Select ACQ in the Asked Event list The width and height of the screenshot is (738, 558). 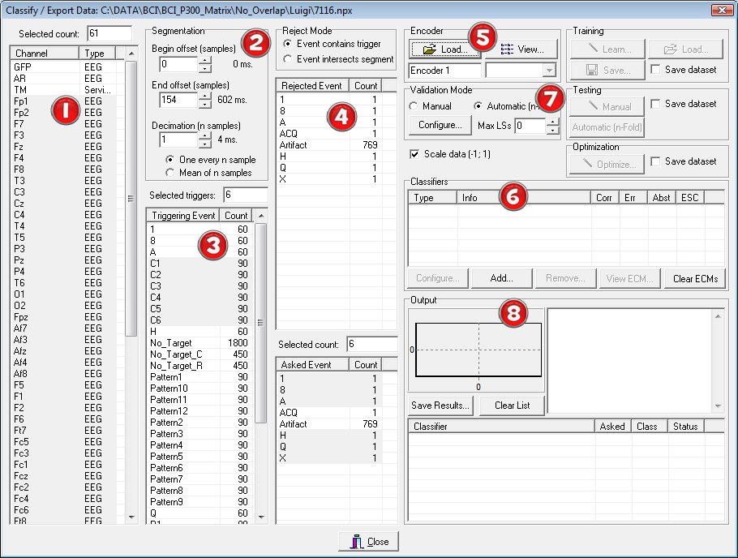click(x=329, y=413)
